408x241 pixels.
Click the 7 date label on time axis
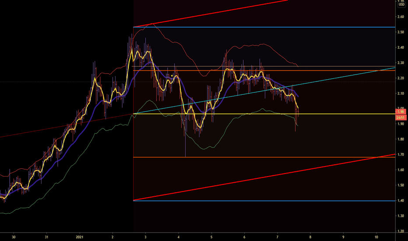point(278,237)
